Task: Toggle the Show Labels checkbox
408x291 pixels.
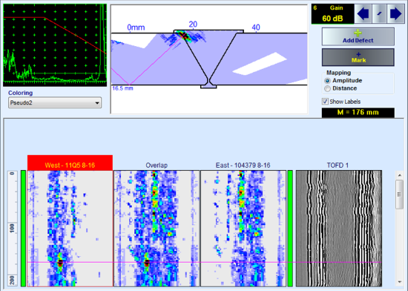Action: [325, 101]
